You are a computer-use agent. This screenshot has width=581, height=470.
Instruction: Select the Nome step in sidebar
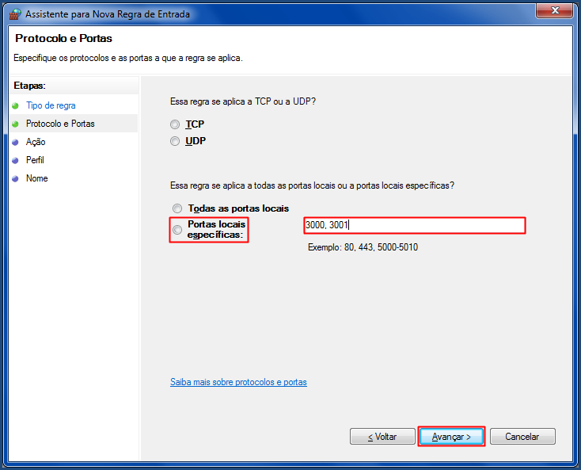pos(36,178)
